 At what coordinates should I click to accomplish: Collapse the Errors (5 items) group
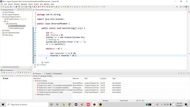coord(34,81)
